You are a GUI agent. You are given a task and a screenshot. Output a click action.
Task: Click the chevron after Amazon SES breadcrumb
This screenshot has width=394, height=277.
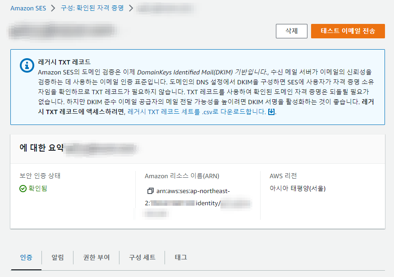coord(53,8)
